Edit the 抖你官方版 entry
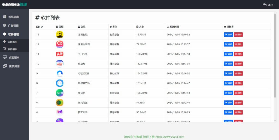Image resolution: width=279 pixels, height=140 pixels. click(x=229, y=83)
